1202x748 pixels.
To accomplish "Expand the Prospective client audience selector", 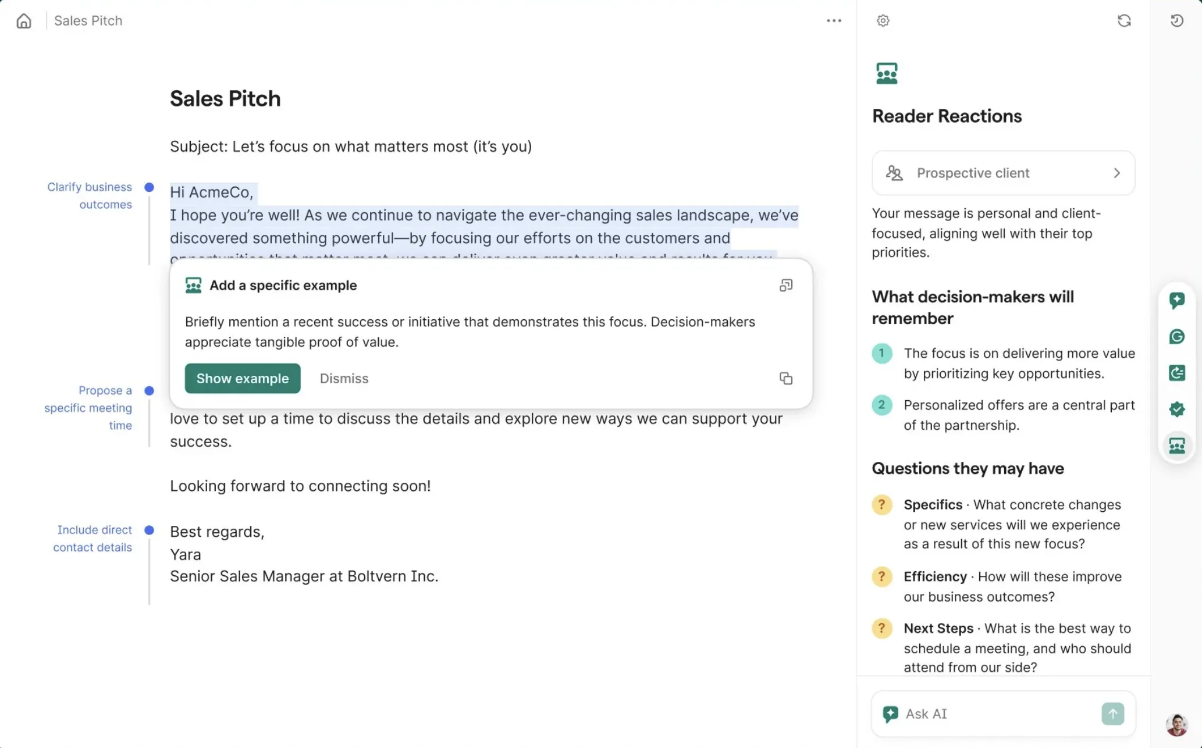I will click(1003, 173).
